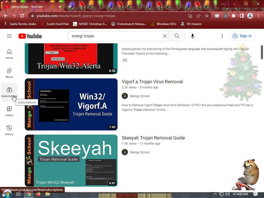Image resolution: width=264 pixels, height=198 pixels.
Task: Open the Extensions puzzle piece menu
Action: pyautogui.click(x=234, y=16)
